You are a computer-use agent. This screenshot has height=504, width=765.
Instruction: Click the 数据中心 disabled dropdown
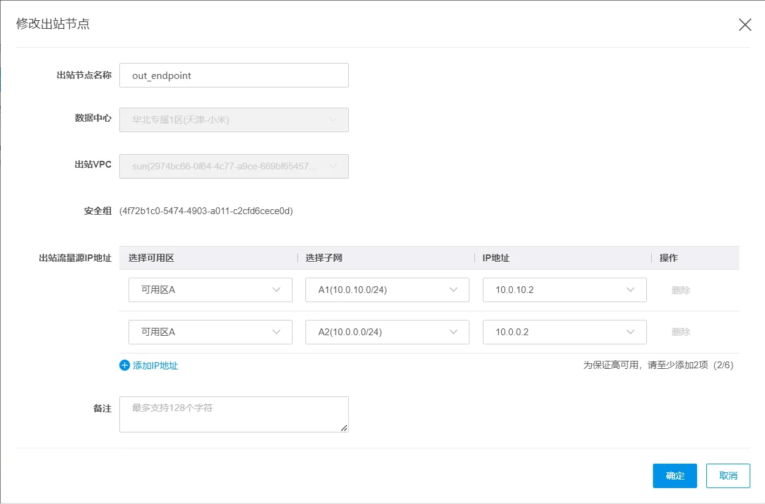234,120
